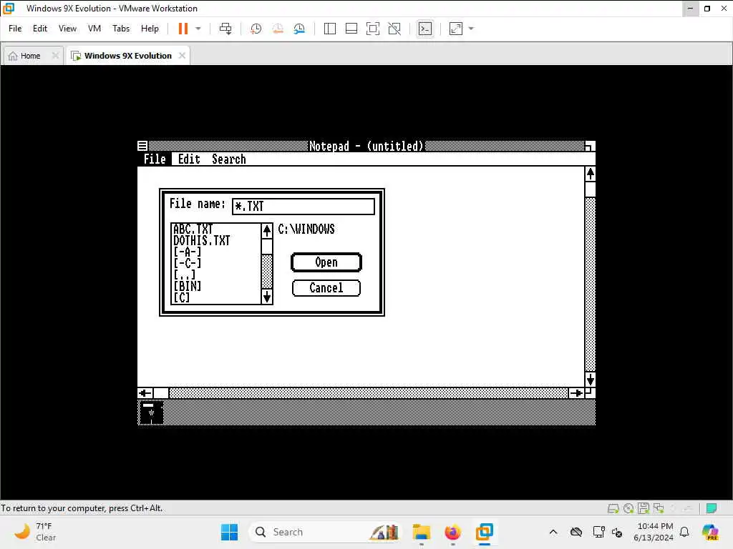Open Notepad's Edit menu

pyautogui.click(x=189, y=159)
